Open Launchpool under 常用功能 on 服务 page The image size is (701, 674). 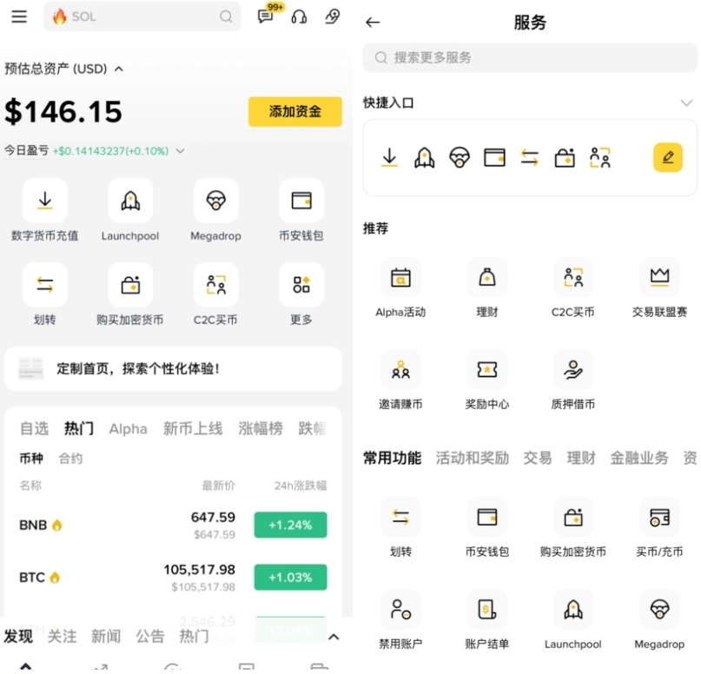(x=573, y=609)
